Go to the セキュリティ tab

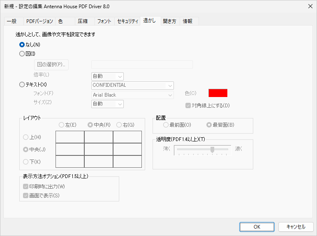(x=127, y=21)
